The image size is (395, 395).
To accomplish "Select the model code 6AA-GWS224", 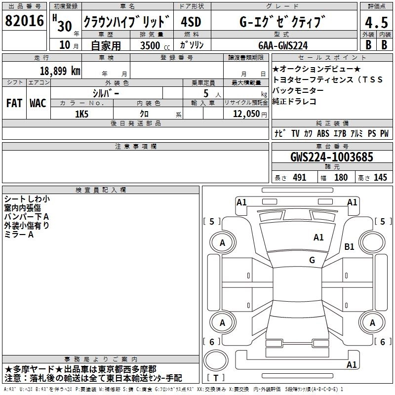I will coord(283,45).
